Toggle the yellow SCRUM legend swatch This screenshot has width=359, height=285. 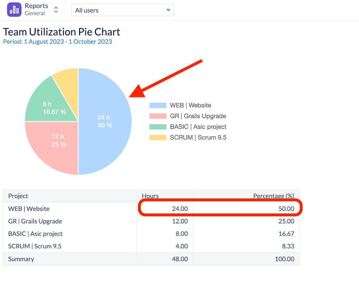[158, 138]
